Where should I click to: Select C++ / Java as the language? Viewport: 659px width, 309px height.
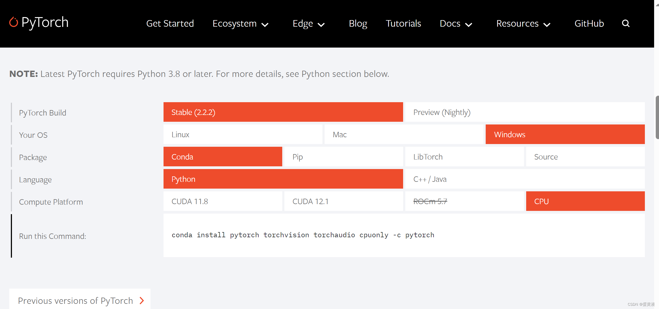(x=525, y=179)
